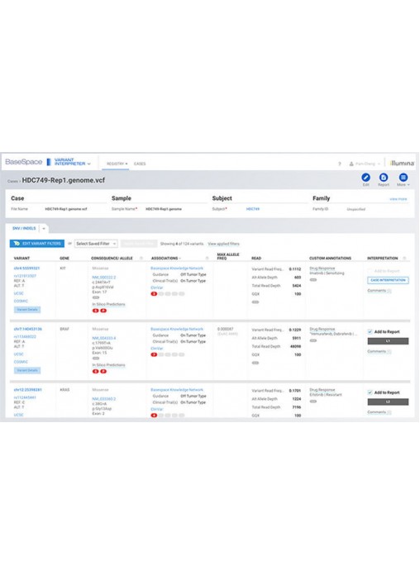Switch to the Cases tab
The image size is (420, 575).
coord(140,164)
